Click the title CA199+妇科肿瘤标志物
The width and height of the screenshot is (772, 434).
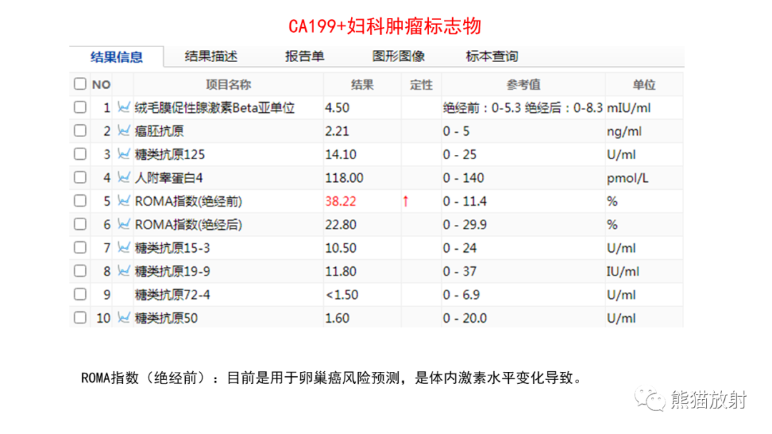click(385, 26)
